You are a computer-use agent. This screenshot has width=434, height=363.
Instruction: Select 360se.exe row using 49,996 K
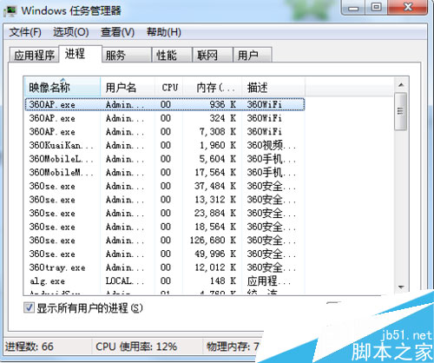[165, 254]
